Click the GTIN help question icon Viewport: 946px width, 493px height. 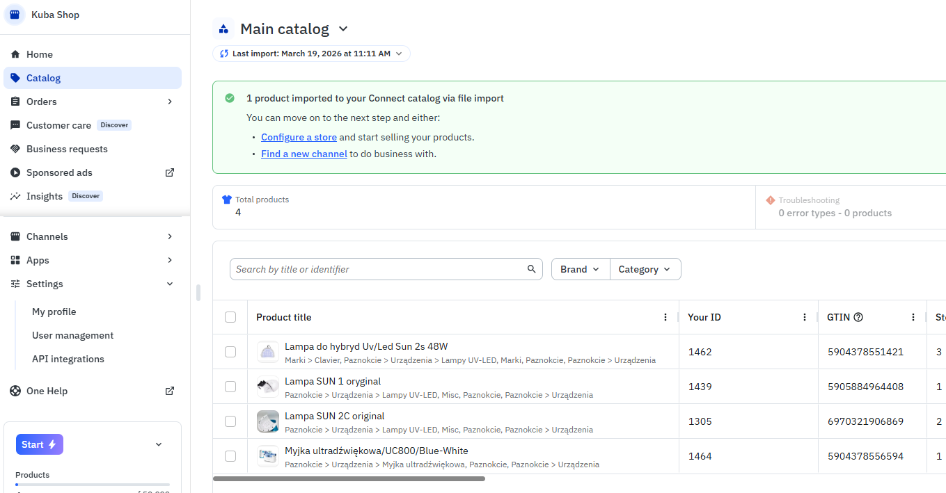click(858, 317)
